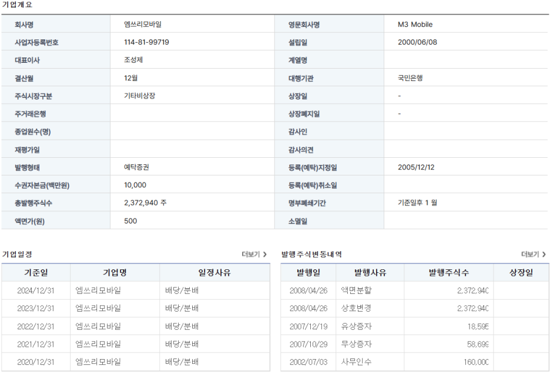Click closure period value 기준일후 1 월
This screenshot has width=550, height=372.
[417, 202]
